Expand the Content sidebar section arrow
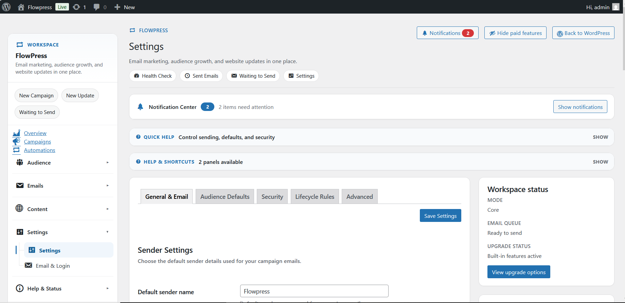 107,209
